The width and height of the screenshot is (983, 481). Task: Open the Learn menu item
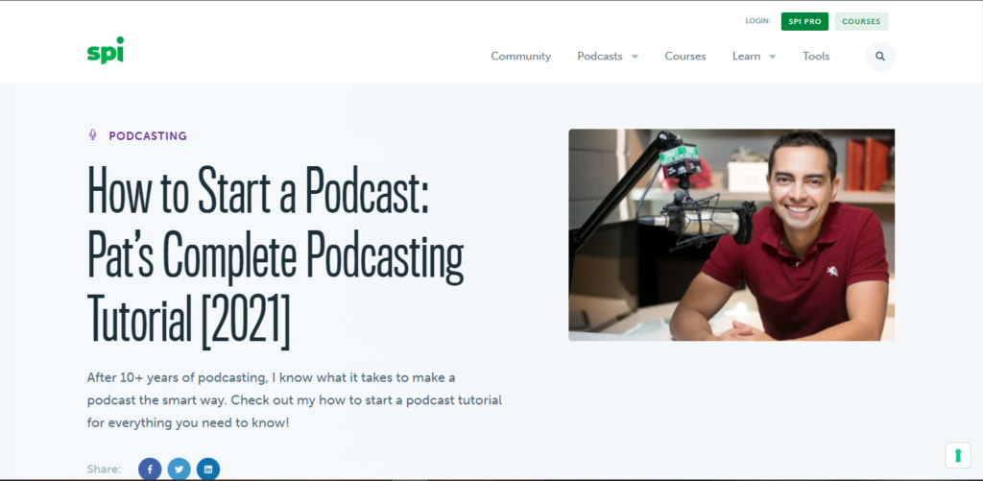746,57
